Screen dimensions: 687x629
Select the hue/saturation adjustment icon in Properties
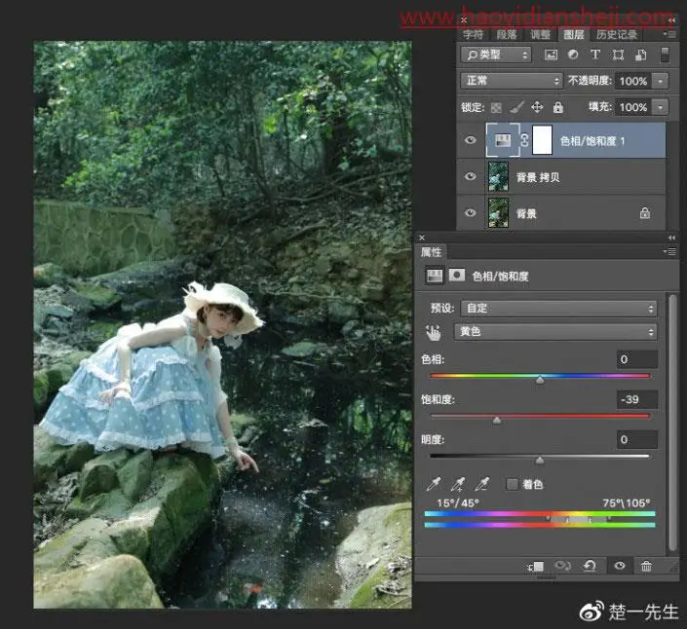pyautogui.click(x=435, y=276)
